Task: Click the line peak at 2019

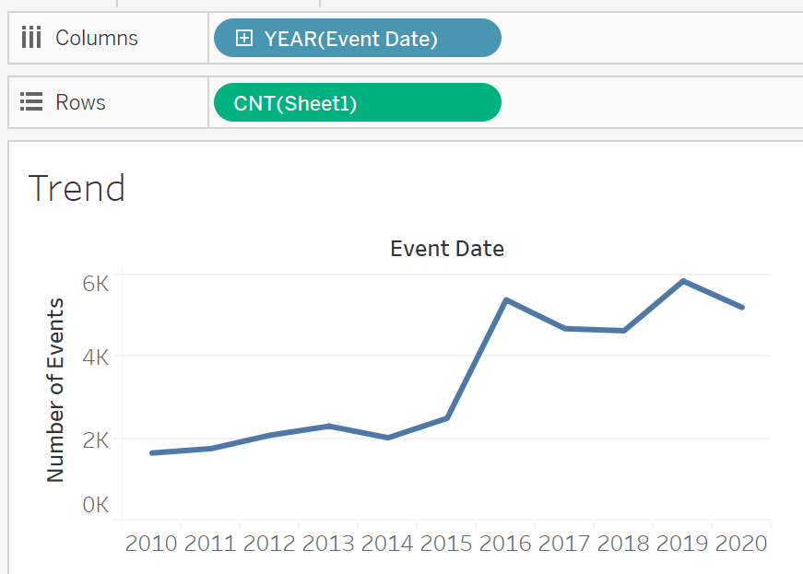Action: pyautogui.click(x=683, y=281)
